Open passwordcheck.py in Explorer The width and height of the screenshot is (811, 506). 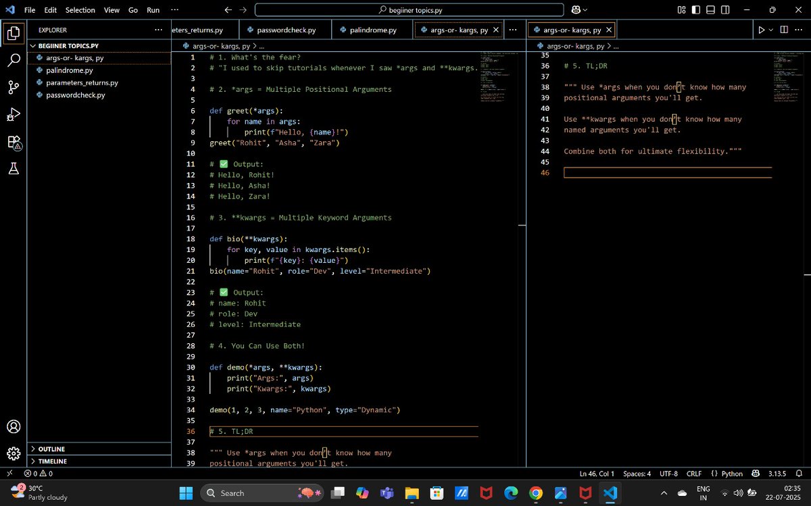[99, 95]
